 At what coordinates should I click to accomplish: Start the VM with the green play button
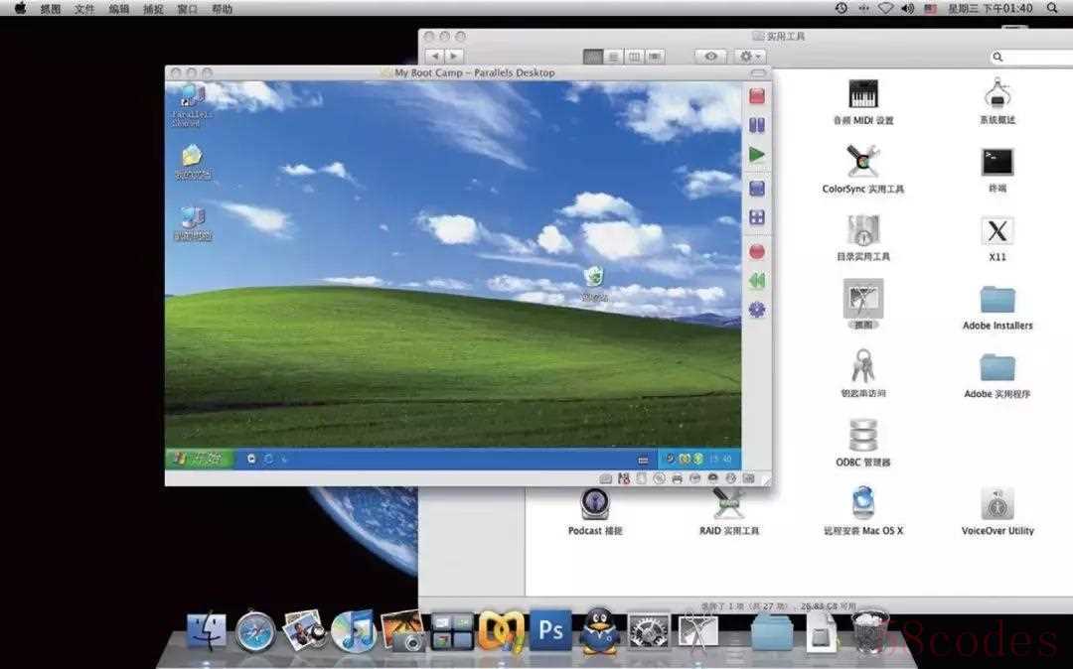(x=757, y=155)
